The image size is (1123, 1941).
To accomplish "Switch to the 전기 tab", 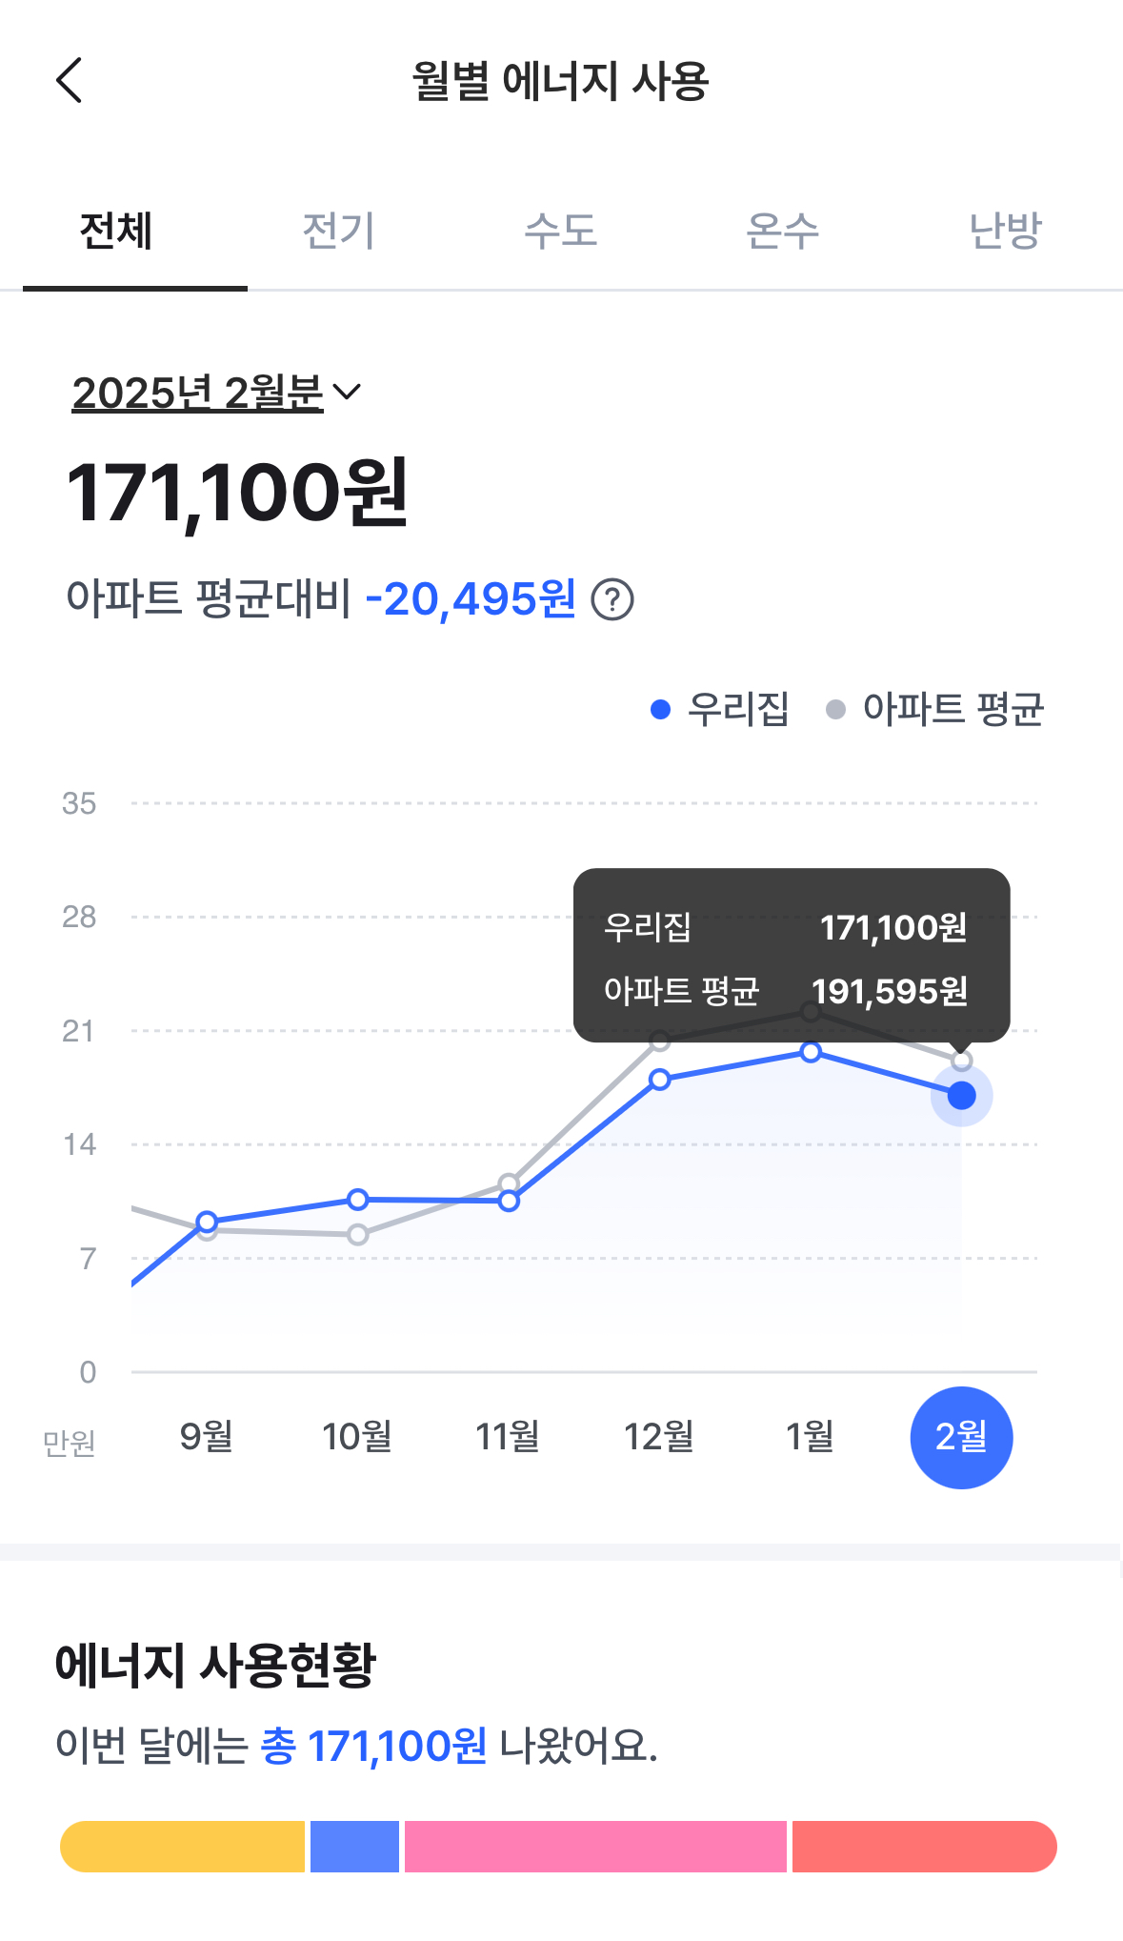I will coord(338,232).
